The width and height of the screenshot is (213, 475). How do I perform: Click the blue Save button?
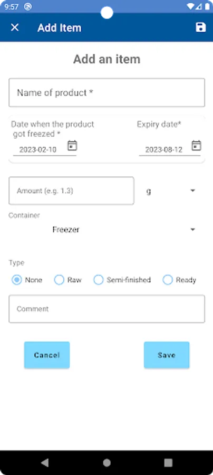[x=167, y=355]
